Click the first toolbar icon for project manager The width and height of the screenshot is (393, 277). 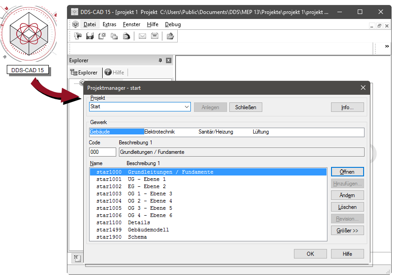[x=78, y=36]
